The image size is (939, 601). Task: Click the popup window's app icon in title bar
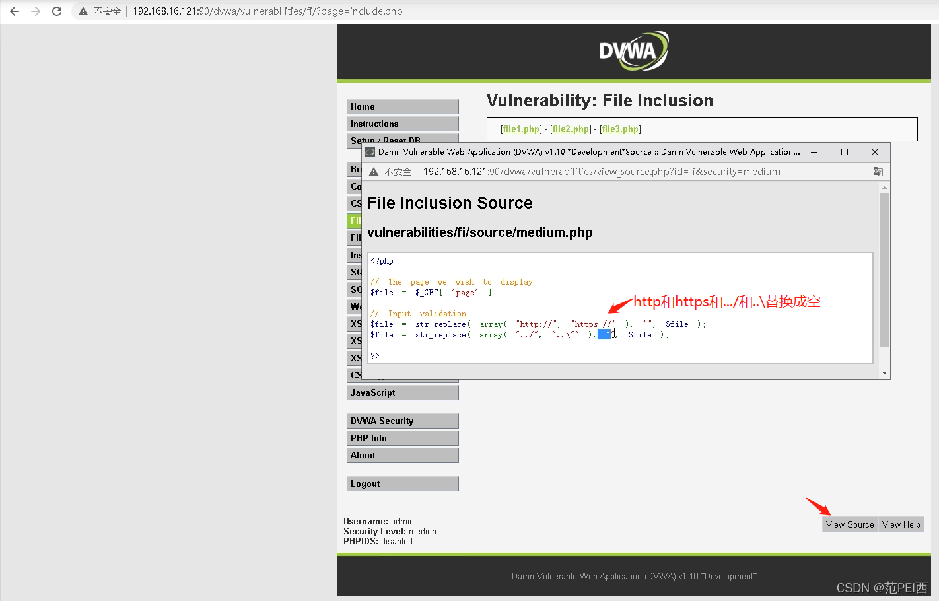pyautogui.click(x=370, y=152)
